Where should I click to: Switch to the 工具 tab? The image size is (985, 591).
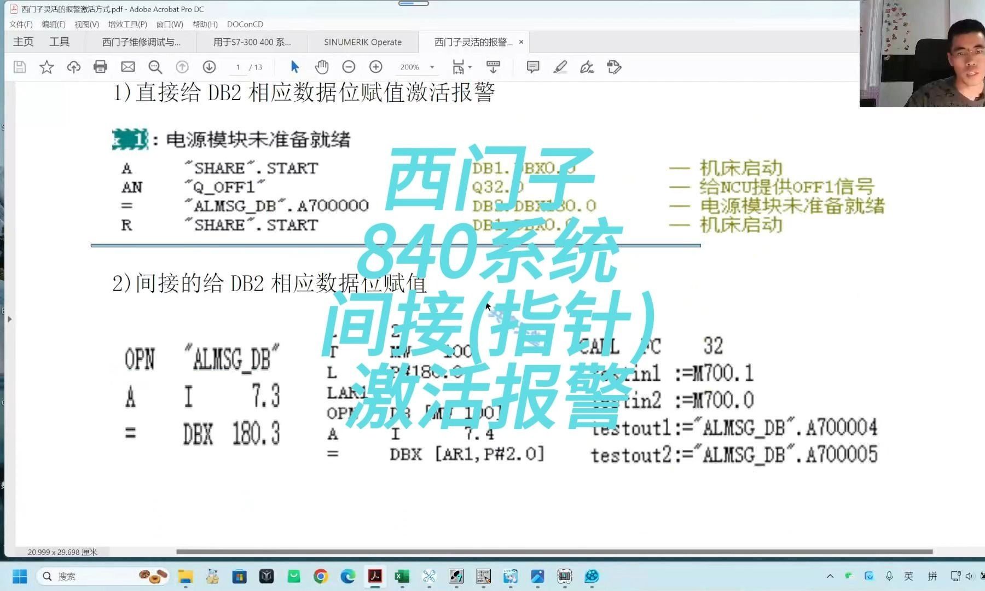(60, 42)
